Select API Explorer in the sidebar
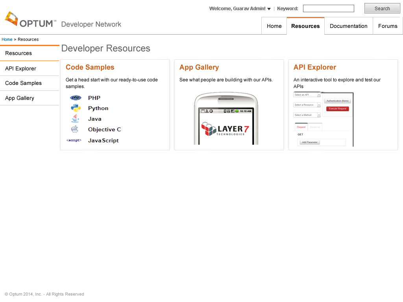This screenshot has width=403, height=302. 20,68
